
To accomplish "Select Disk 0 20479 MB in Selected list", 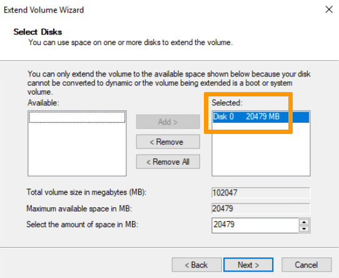I will pyautogui.click(x=261, y=116).
